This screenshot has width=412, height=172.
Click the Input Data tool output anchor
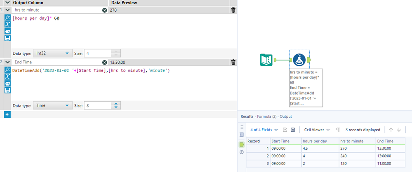(x=275, y=60)
